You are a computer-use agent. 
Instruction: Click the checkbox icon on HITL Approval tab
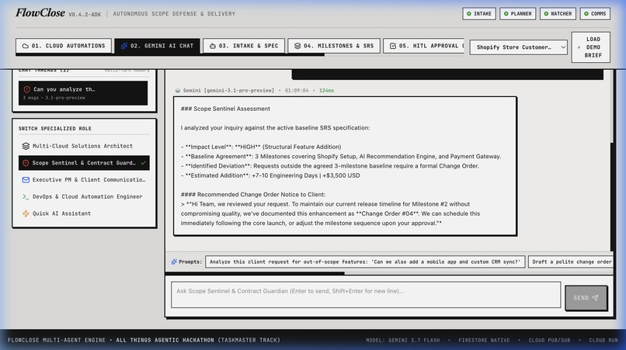point(393,46)
